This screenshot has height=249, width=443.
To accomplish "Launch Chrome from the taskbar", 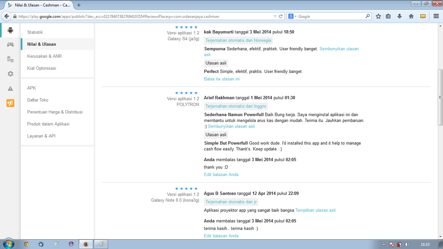I will [26, 244].
